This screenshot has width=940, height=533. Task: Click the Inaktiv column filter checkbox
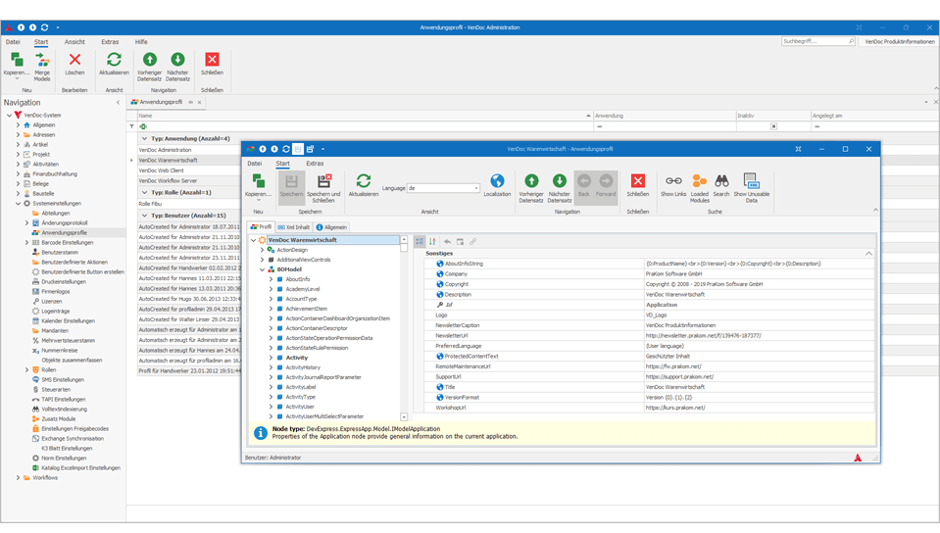[x=773, y=126]
